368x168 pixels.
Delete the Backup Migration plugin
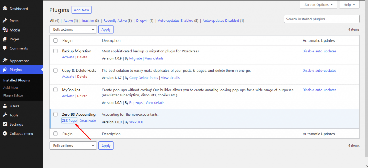pyautogui.click(x=82, y=57)
